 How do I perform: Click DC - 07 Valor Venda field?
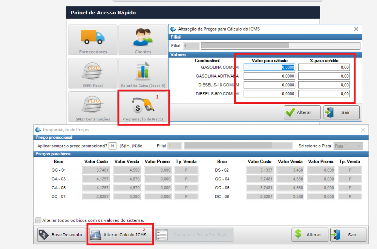point(127,196)
